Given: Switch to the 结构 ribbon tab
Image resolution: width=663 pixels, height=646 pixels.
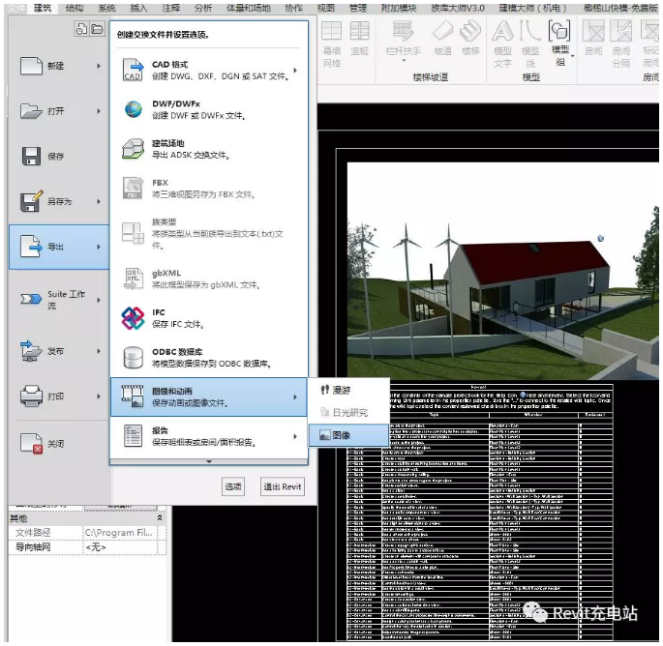Looking at the screenshot, I should point(74,8).
